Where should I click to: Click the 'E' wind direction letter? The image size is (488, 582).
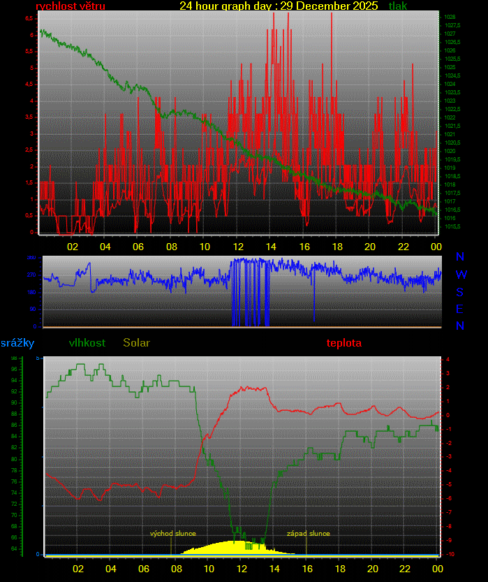460,309
